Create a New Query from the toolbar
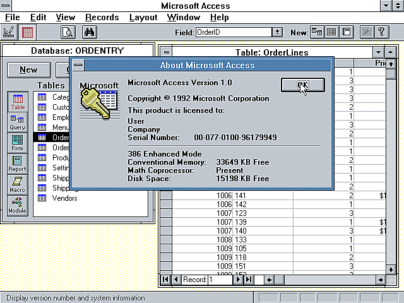404x303 pixels. pyautogui.click(x=317, y=32)
